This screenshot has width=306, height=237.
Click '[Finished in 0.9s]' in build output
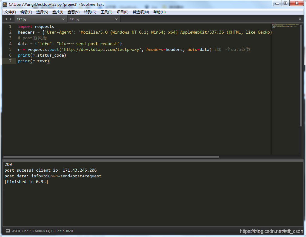click(x=26, y=182)
